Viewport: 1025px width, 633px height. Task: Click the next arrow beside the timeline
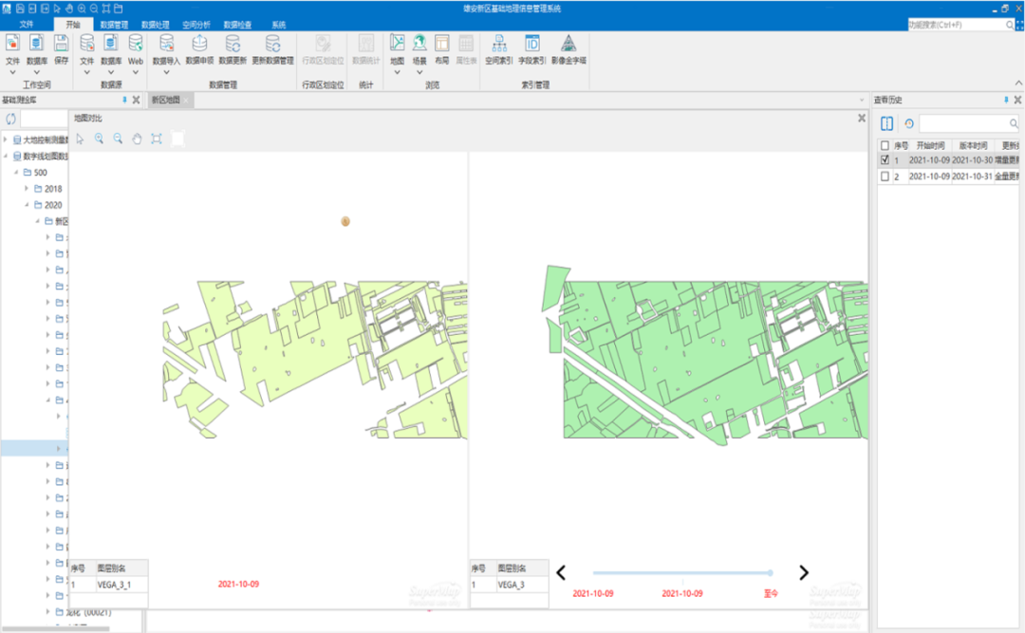click(x=804, y=572)
